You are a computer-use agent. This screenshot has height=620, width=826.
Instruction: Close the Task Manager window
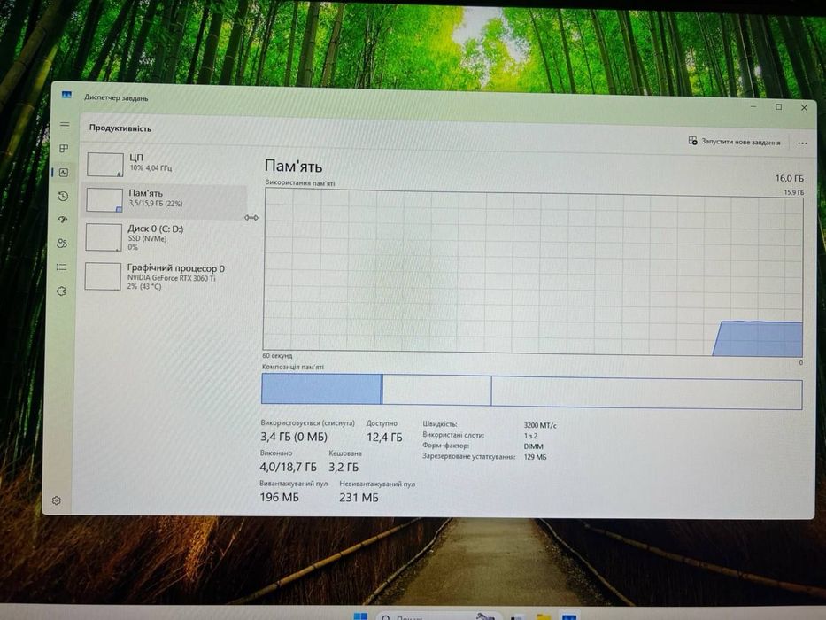(x=804, y=107)
